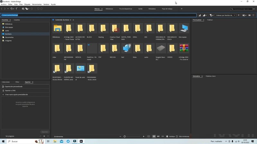Click Ver progreso link
The width and height of the screenshot is (257, 144).
10,136
